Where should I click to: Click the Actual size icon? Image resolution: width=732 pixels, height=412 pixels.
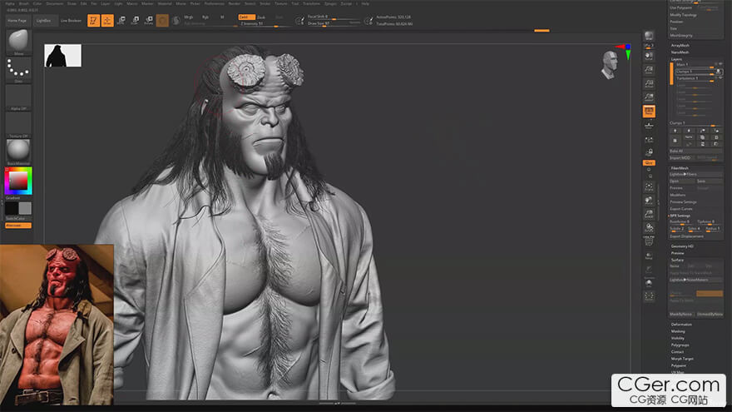pos(649,83)
